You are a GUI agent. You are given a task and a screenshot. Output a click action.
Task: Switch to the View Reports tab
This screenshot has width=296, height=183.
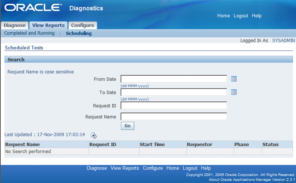[x=48, y=25]
